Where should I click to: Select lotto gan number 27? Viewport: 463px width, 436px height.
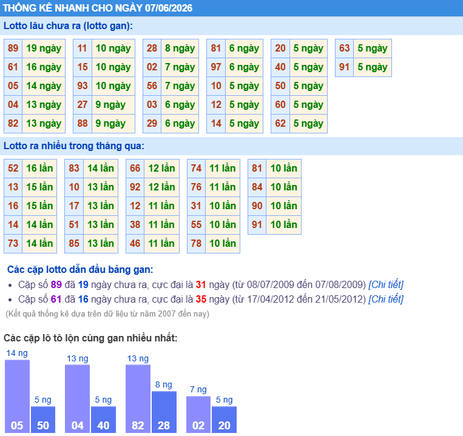83,105
